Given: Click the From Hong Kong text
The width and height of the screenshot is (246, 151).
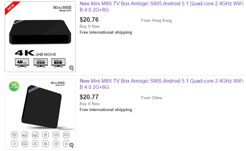Looking at the screenshot, I should [x=156, y=21].
